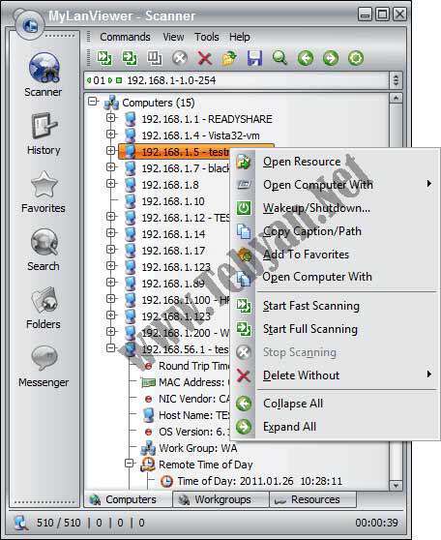
Task: Collapse the Remote Time of Day node
Action: click(x=129, y=464)
